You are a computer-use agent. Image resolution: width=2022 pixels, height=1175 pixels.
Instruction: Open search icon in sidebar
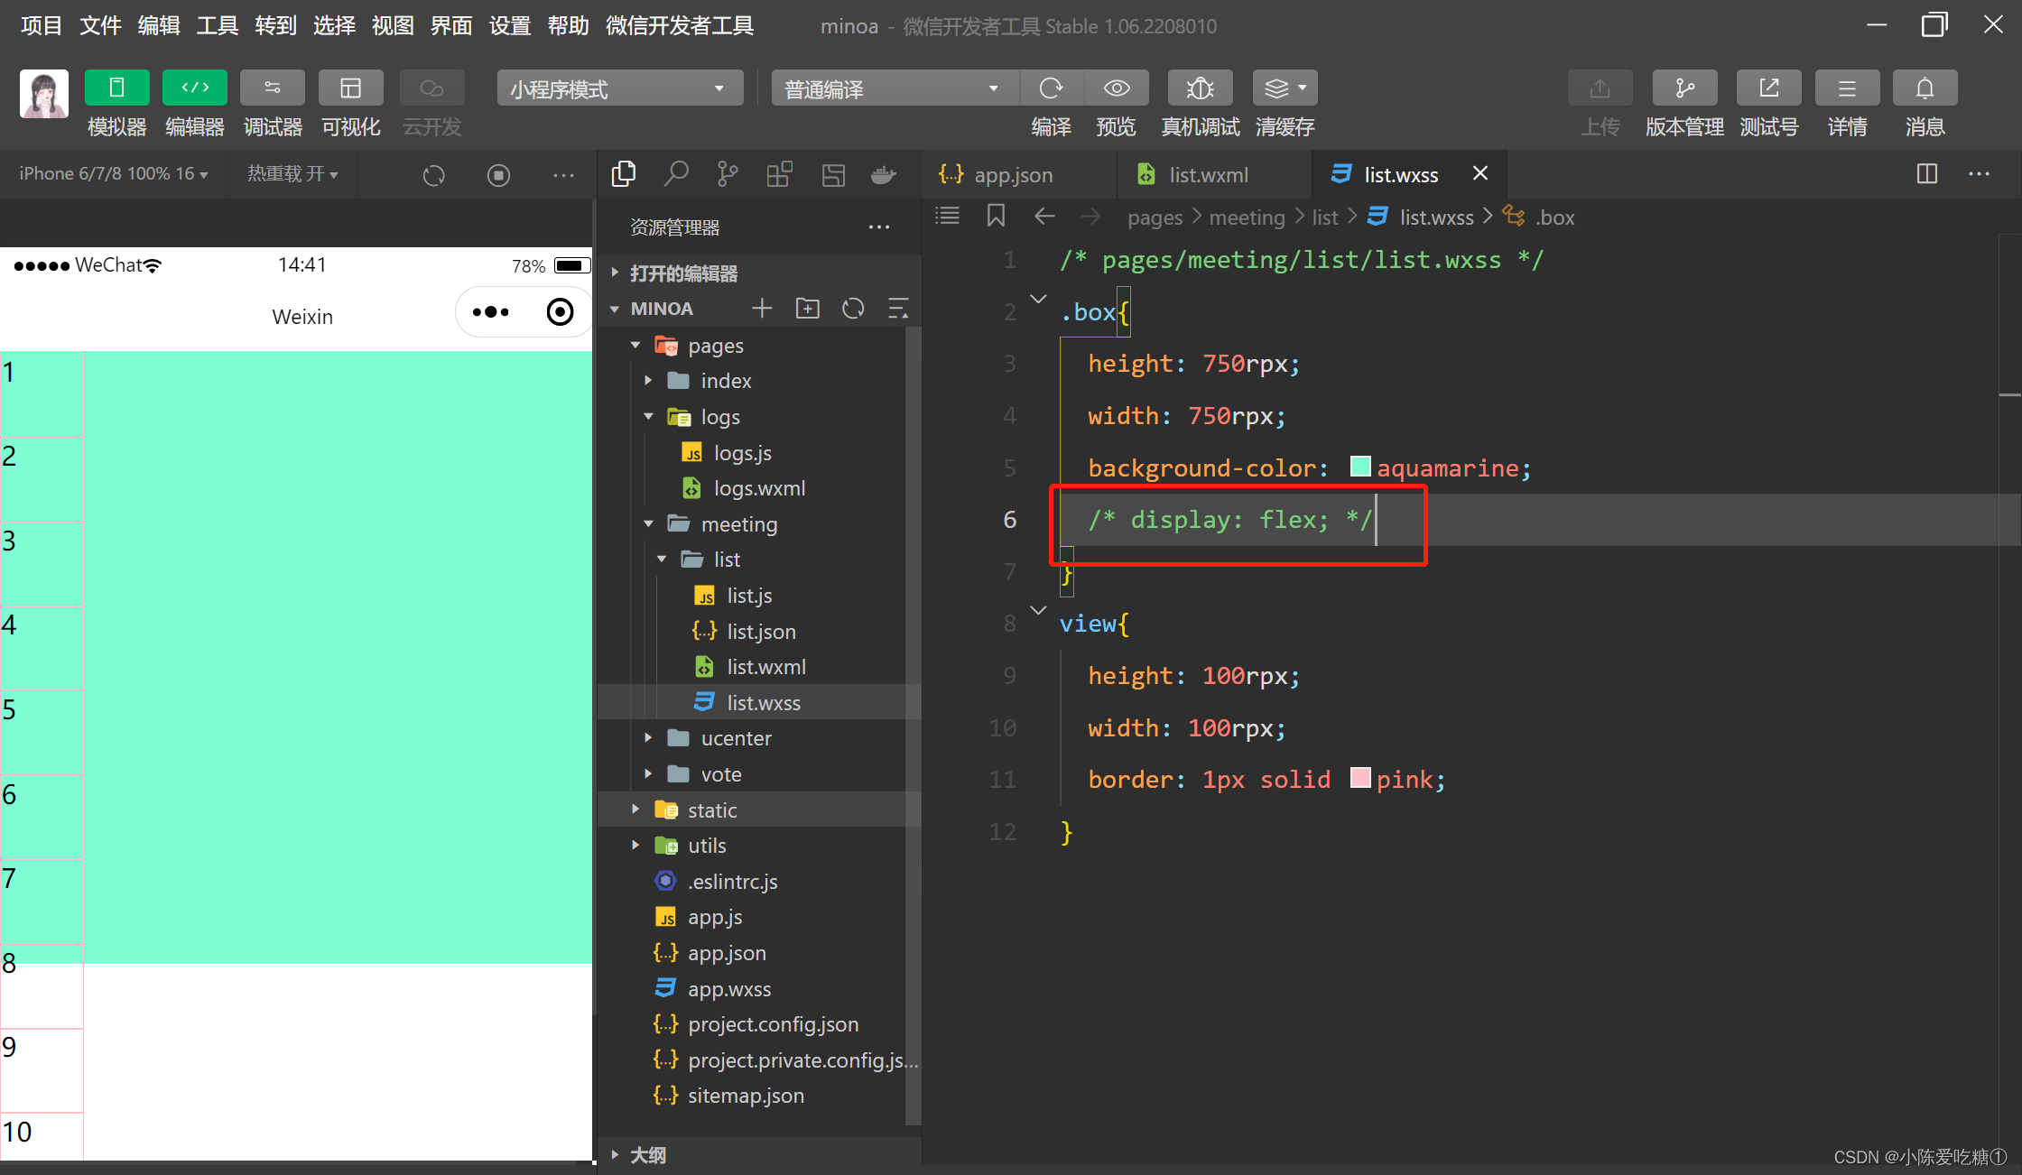pyautogui.click(x=675, y=174)
